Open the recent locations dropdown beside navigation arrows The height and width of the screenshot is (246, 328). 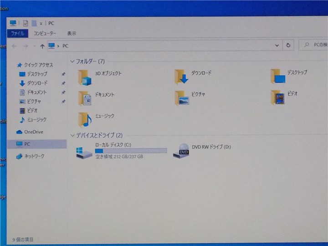tap(34, 46)
